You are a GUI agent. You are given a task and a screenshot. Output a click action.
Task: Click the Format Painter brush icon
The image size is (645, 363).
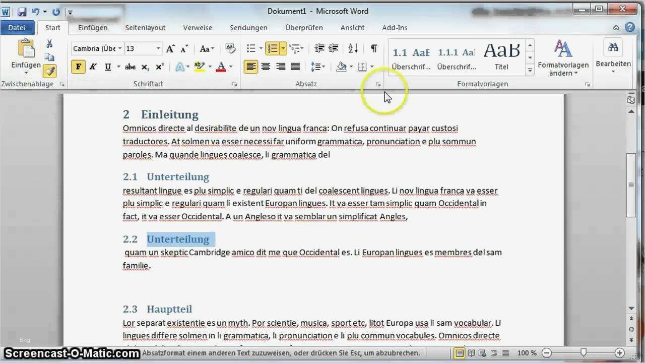49,72
